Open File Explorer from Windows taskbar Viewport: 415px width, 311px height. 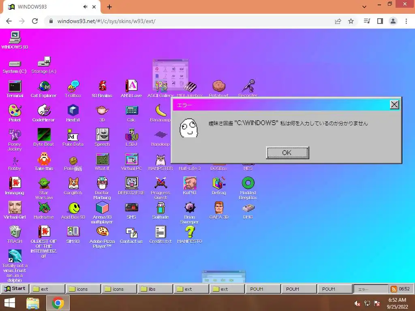pyautogui.click(x=33, y=303)
